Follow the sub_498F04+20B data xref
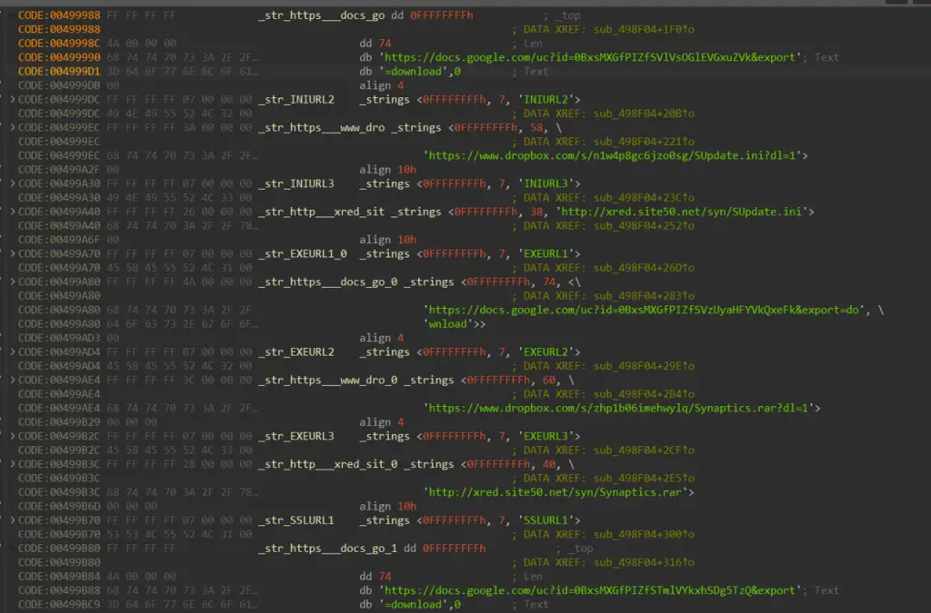The image size is (931, 613). pyautogui.click(x=644, y=114)
